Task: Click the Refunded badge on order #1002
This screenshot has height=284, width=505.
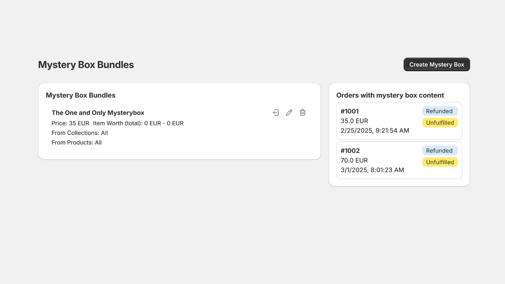Action: [440, 151]
